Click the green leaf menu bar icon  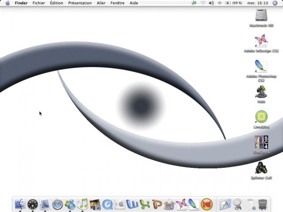(x=194, y=3)
